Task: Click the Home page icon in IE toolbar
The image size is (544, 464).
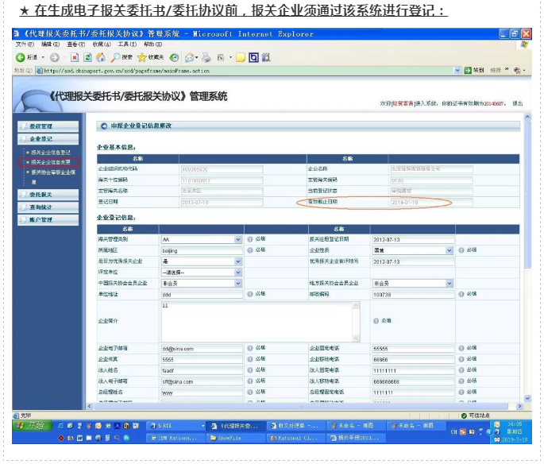Action: click(101, 58)
